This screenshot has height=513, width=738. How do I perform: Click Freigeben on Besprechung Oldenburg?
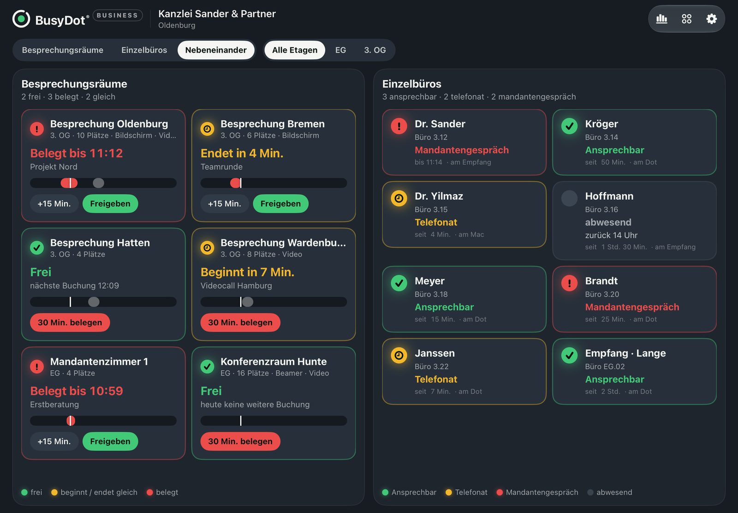coord(110,203)
